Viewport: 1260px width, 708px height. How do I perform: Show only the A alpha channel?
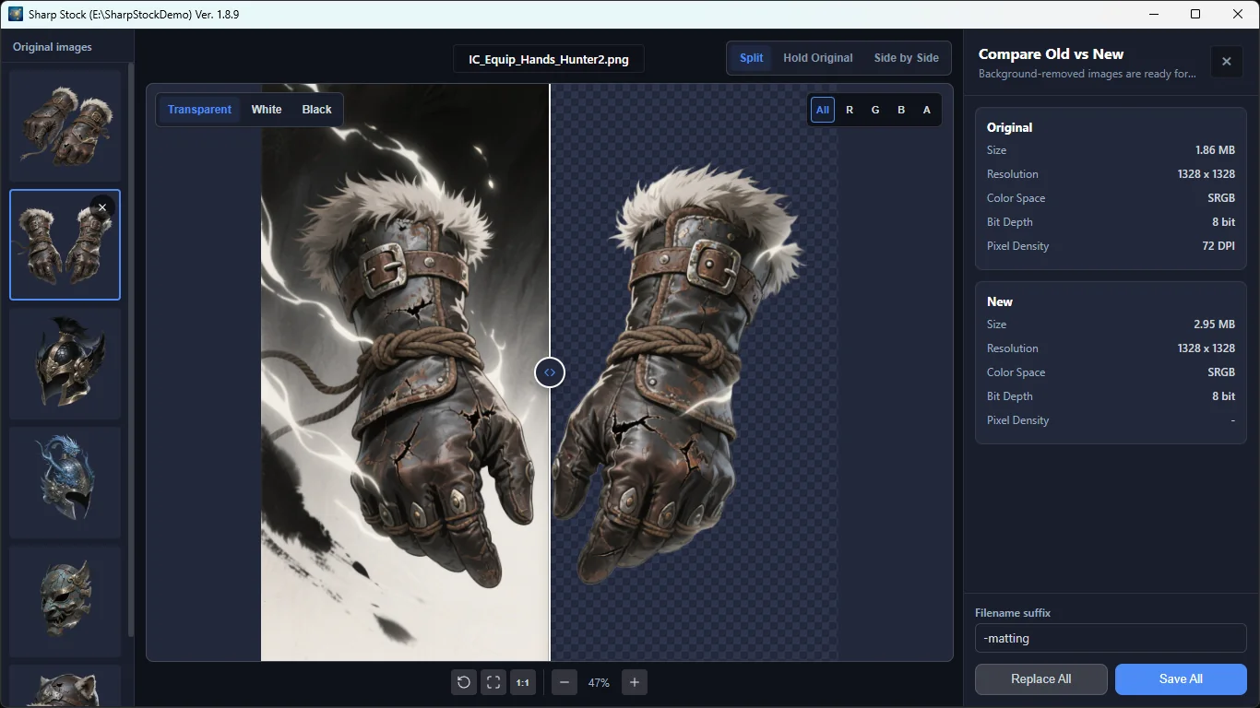point(927,110)
